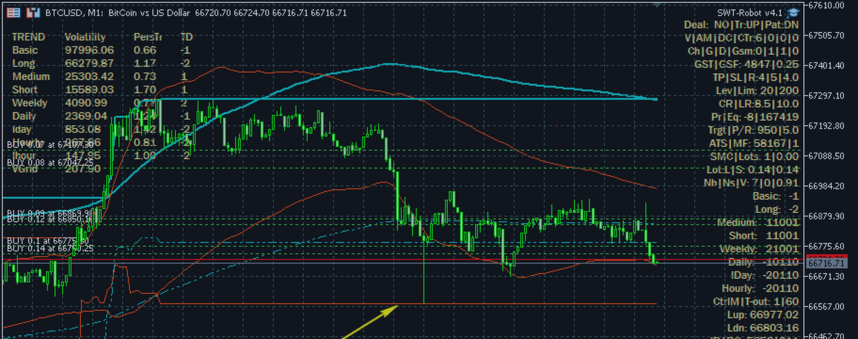858x339 pixels.
Task: Select Medium volatility value 25303.42
Action: (89, 76)
